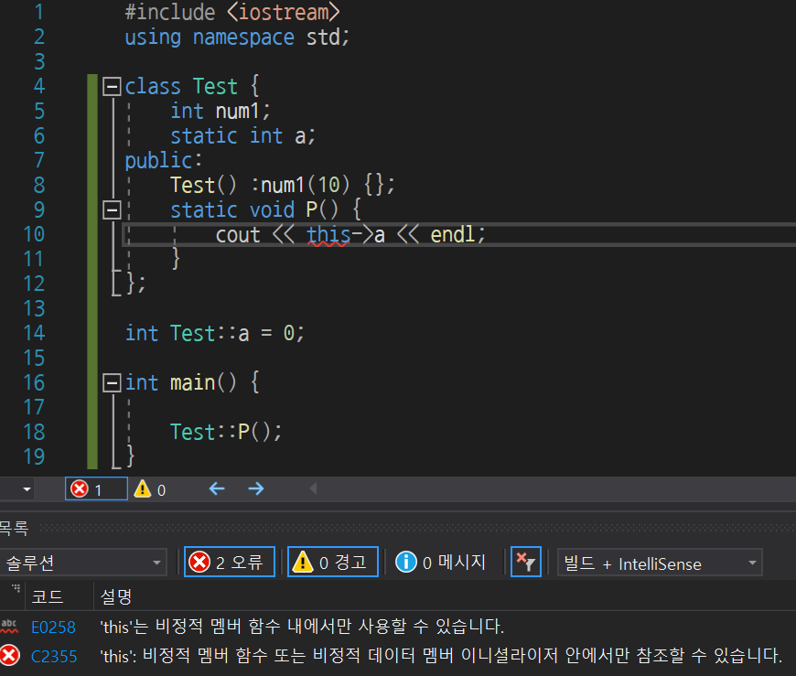
Task: Click the IntelliSense abc squiggle icon for E0258
Action: [x=10, y=627]
